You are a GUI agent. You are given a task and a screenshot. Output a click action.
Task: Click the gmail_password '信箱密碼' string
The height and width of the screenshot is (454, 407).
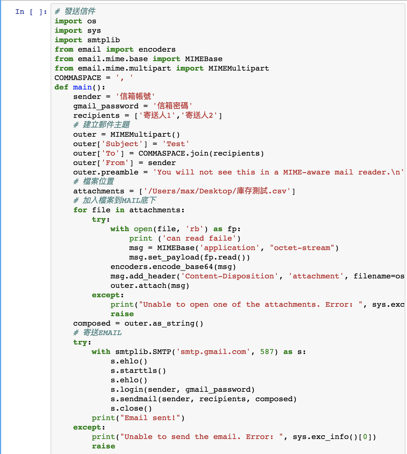coord(173,106)
